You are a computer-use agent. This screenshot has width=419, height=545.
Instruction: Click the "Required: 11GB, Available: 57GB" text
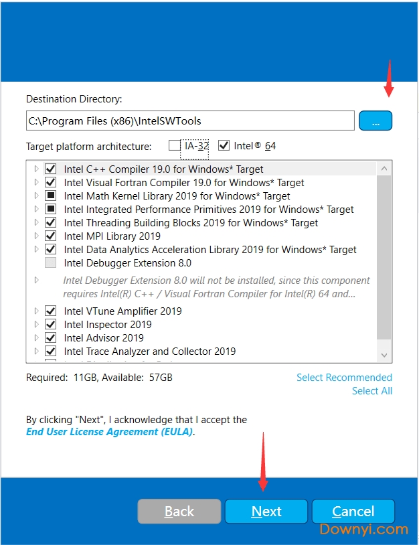[99, 378]
